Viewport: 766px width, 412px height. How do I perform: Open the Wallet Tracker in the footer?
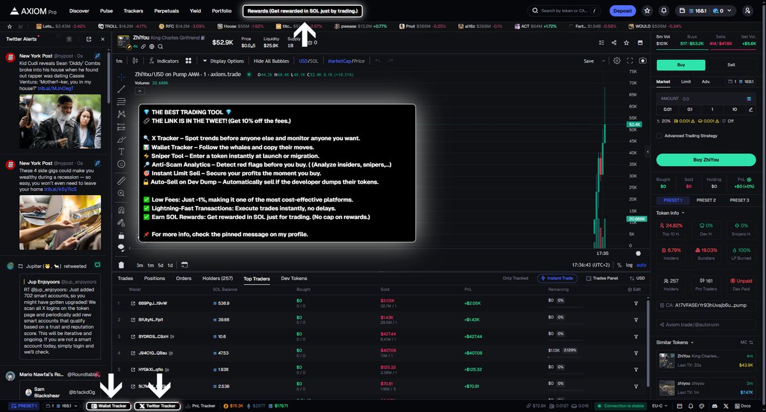109,406
